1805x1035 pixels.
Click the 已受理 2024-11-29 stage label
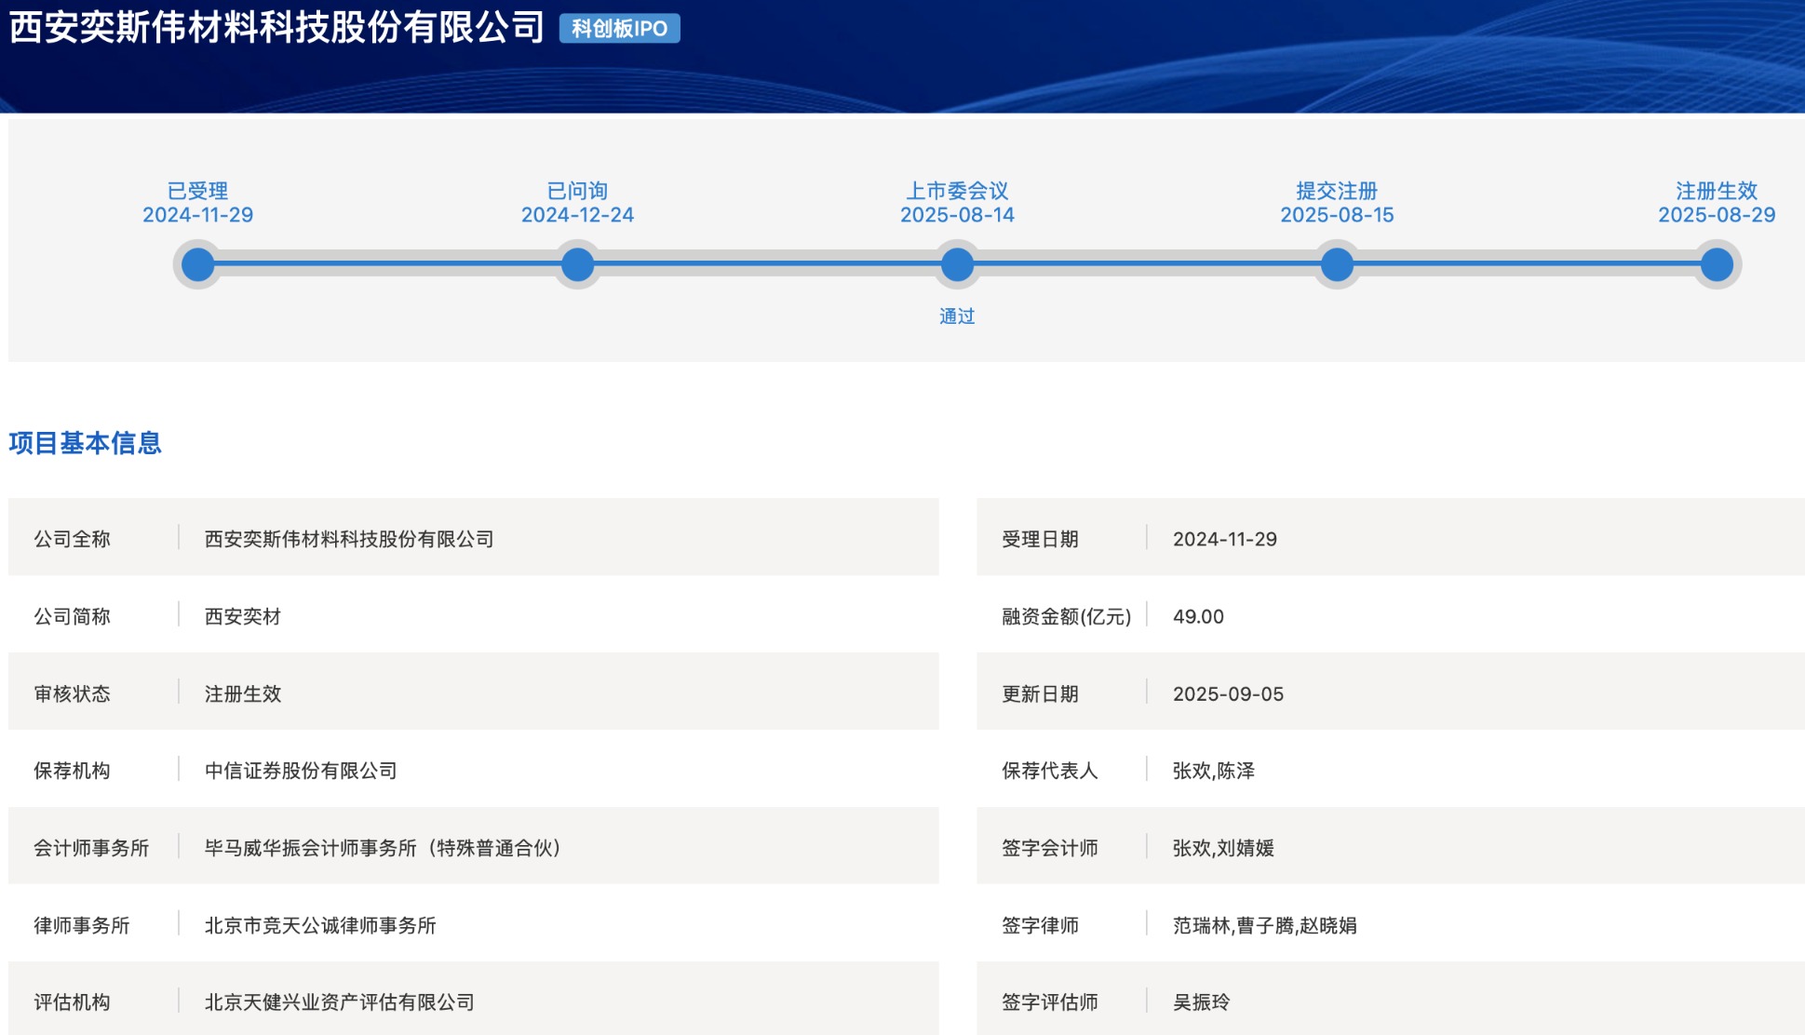pyautogui.click(x=197, y=203)
